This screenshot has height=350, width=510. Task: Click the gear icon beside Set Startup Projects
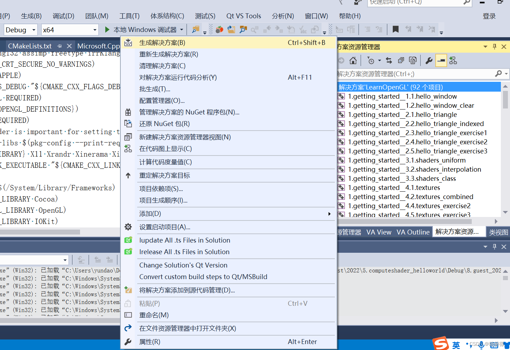[x=128, y=227]
